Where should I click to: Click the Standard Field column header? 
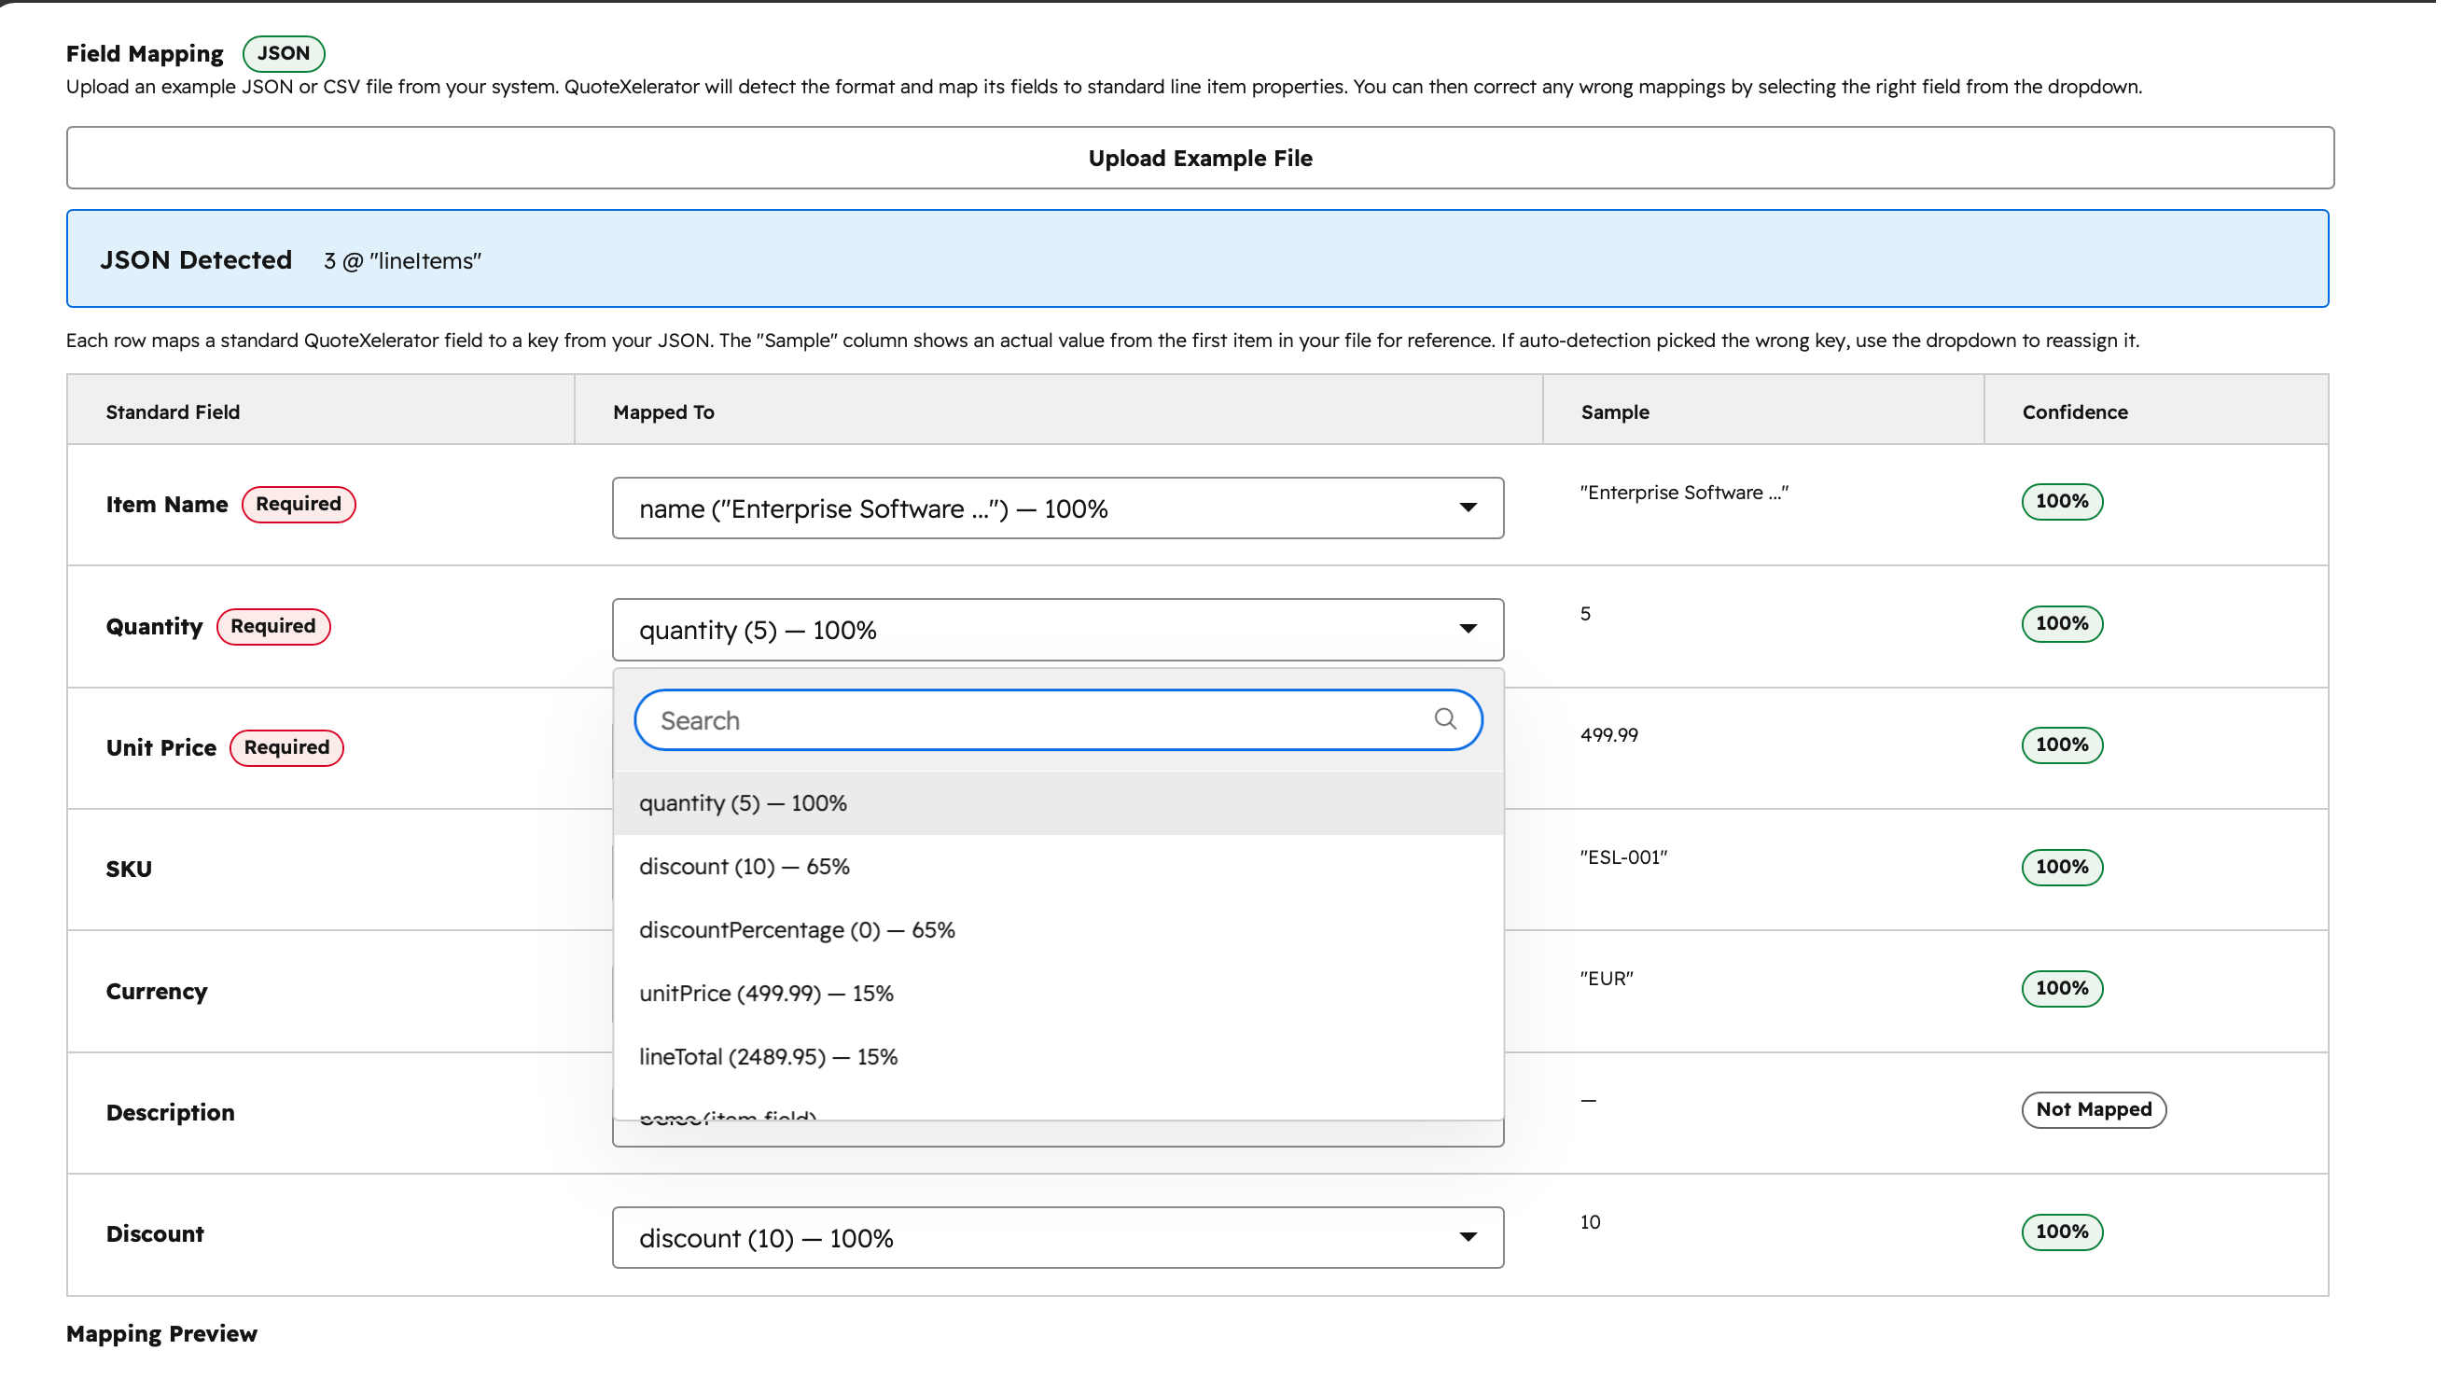coord(174,413)
